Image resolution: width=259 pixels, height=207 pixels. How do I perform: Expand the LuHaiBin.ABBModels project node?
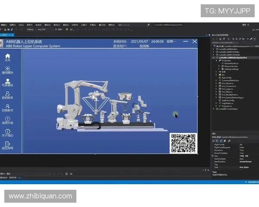(x=213, y=49)
